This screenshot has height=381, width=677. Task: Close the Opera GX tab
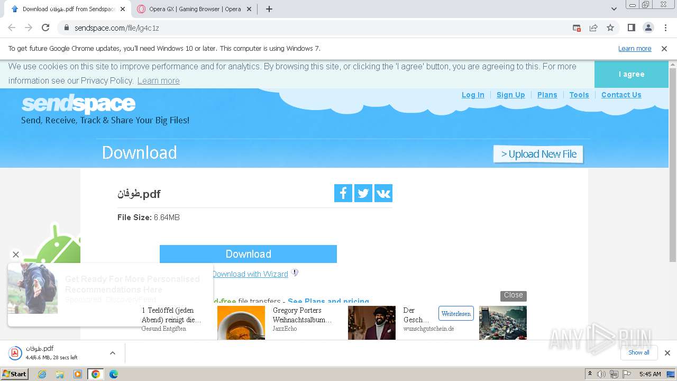(249, 9)
